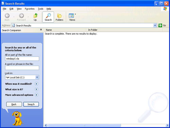Click the Forward toolbar arrow icon
The height and width of the screenshot is (128, 170).
coord(21,16)
